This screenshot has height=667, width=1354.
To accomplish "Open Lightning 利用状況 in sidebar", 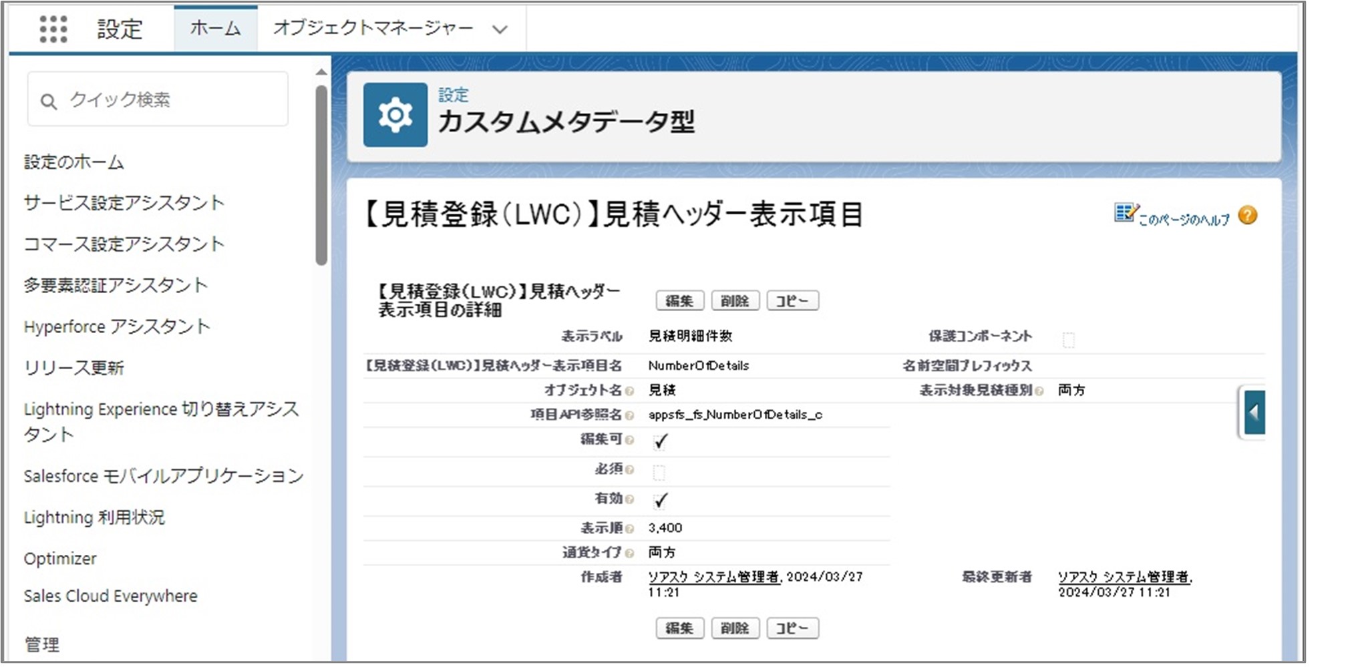I will (x=94, y=517).
